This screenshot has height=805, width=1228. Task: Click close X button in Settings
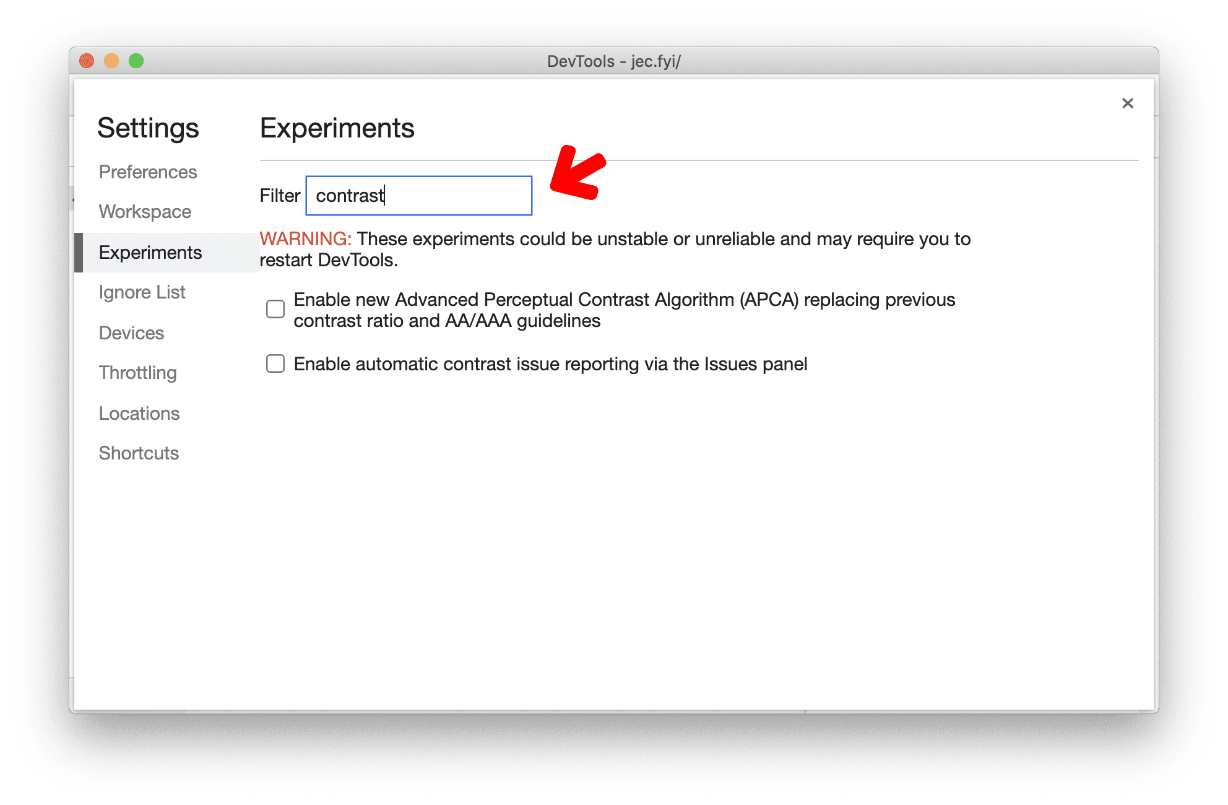(x=1128, y=102)
